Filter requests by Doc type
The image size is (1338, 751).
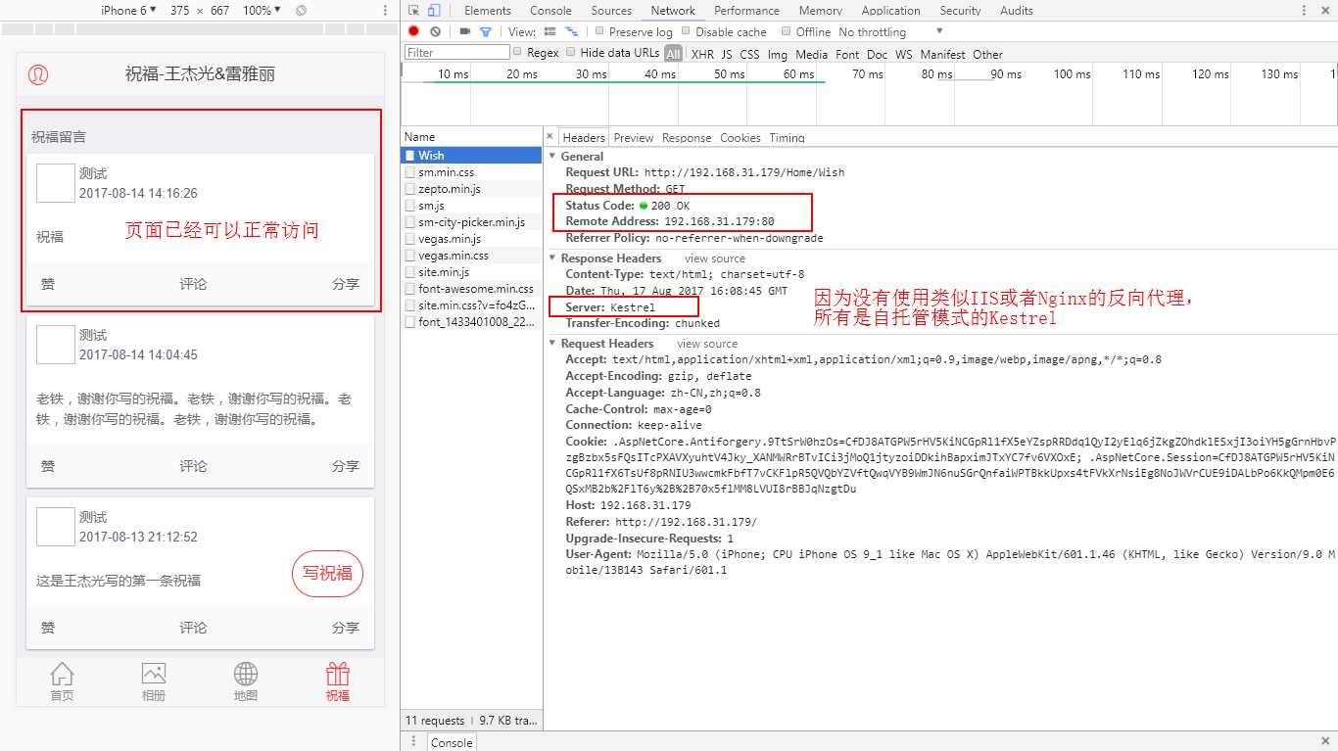coord(878,54)
